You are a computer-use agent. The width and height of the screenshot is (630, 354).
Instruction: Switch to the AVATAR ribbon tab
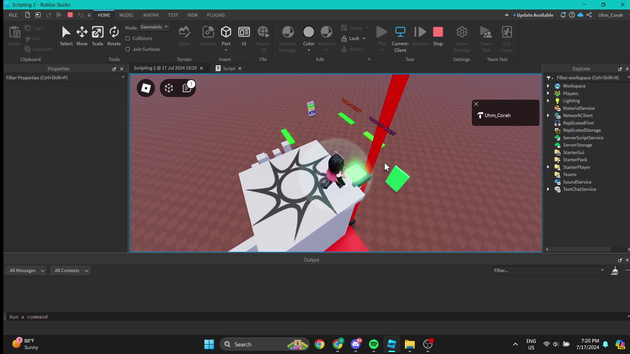pyautogui.click(x=151, y=15)
